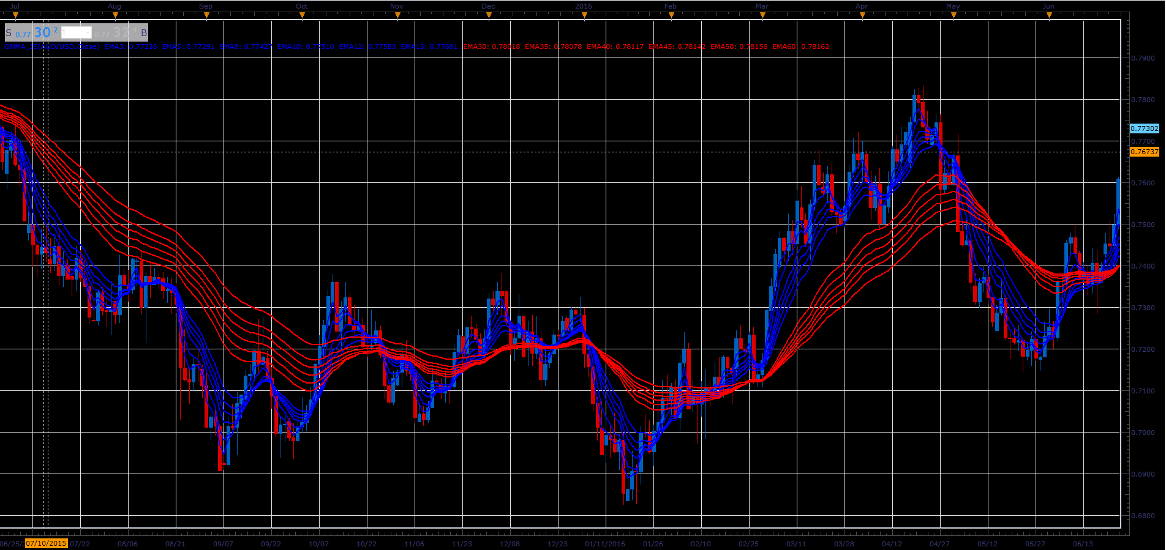The image size is (1166, 550).
Task: Click the EMA30: 0.78018 legend value
Action: [492, 46]
